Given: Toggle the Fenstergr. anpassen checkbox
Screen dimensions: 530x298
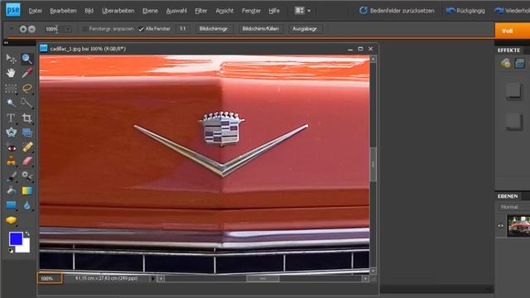Looking at the screenshot, I should (x=84, y=29).
